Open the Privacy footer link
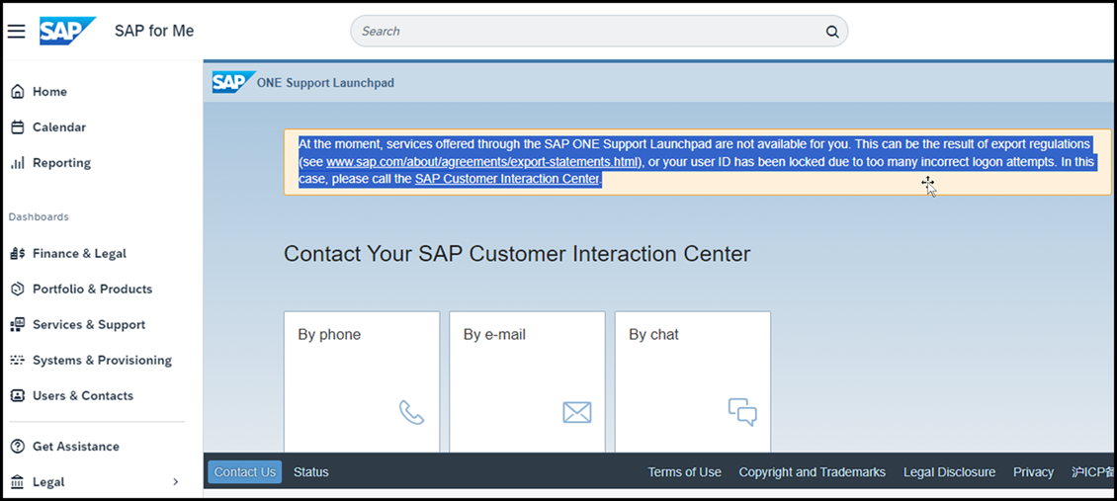 [1034, 471]
